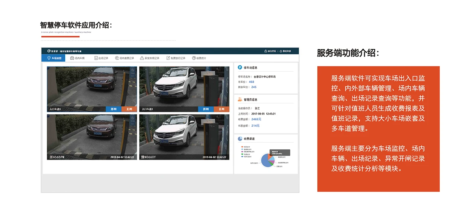
Task: Click the power icon for 换班登录
Action: pos(281,51)
